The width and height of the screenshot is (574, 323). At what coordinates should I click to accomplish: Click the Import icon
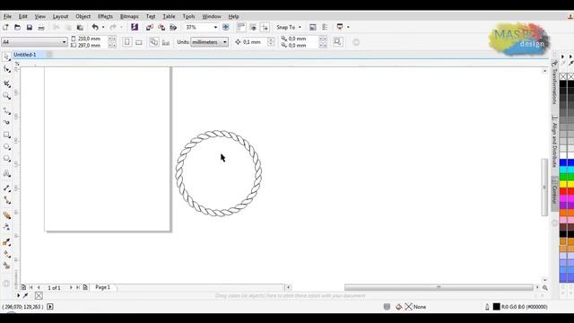150,27
